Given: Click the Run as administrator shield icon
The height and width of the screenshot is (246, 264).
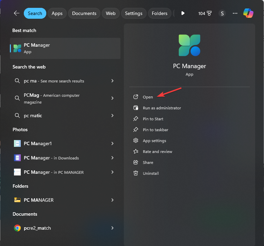Looking at the screenshot, I should tap(136, 108).
